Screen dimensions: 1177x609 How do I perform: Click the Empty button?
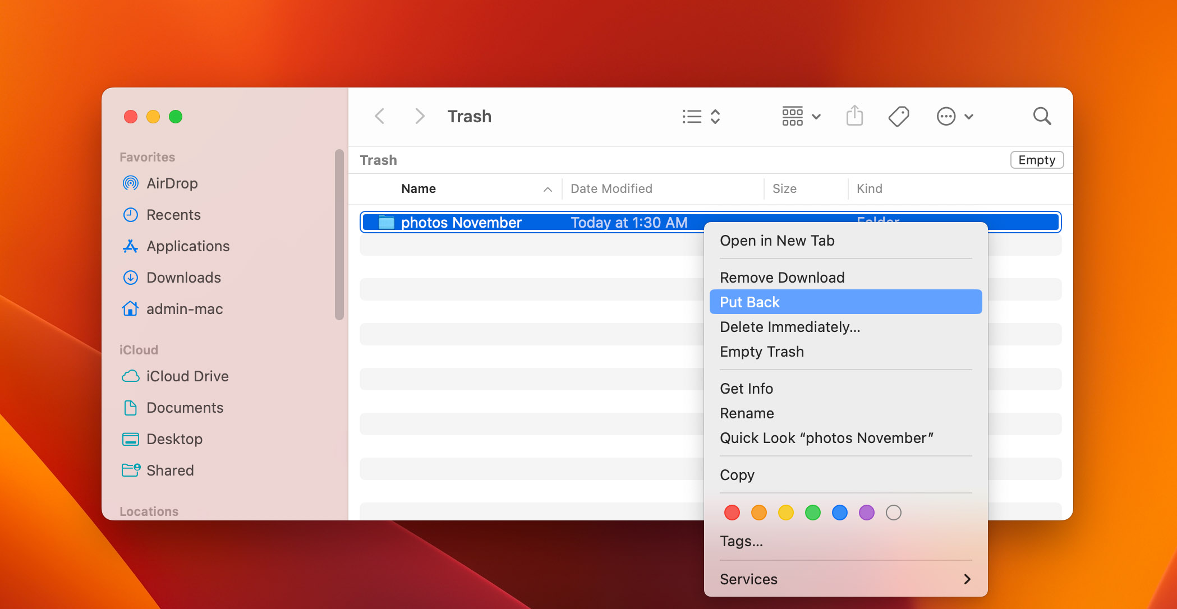[1037, 160]
